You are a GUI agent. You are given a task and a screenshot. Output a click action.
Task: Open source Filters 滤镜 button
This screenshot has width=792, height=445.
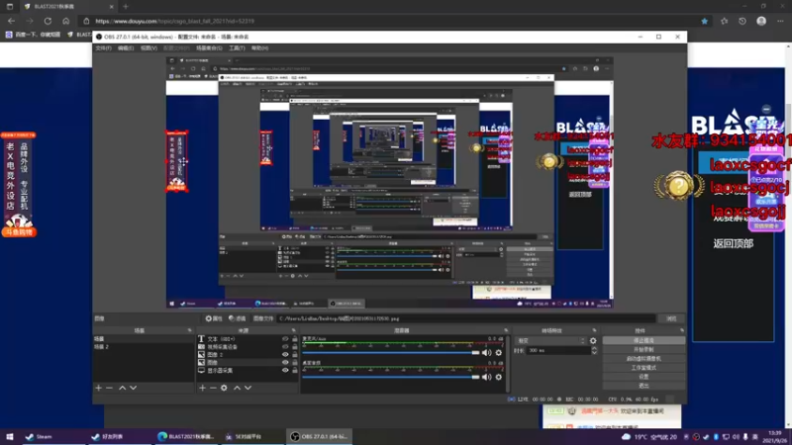tap(237, 318)
